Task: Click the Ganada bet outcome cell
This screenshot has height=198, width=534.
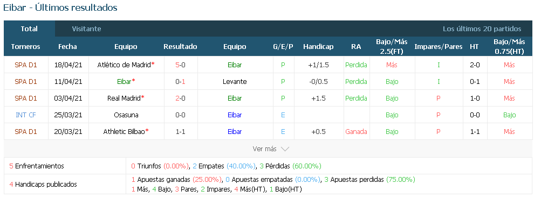Action: pos(356,131)
